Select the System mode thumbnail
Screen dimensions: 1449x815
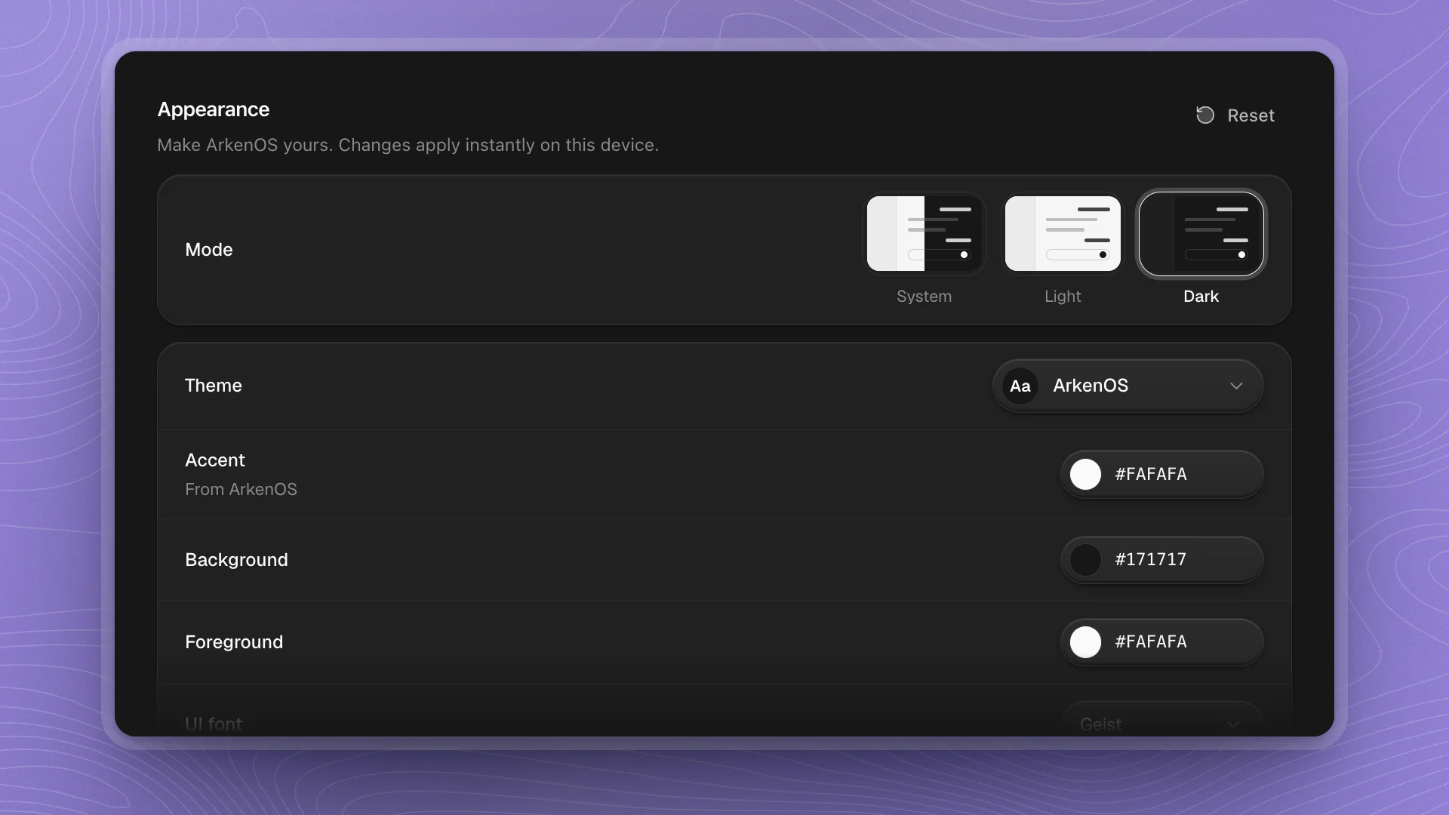924,233
